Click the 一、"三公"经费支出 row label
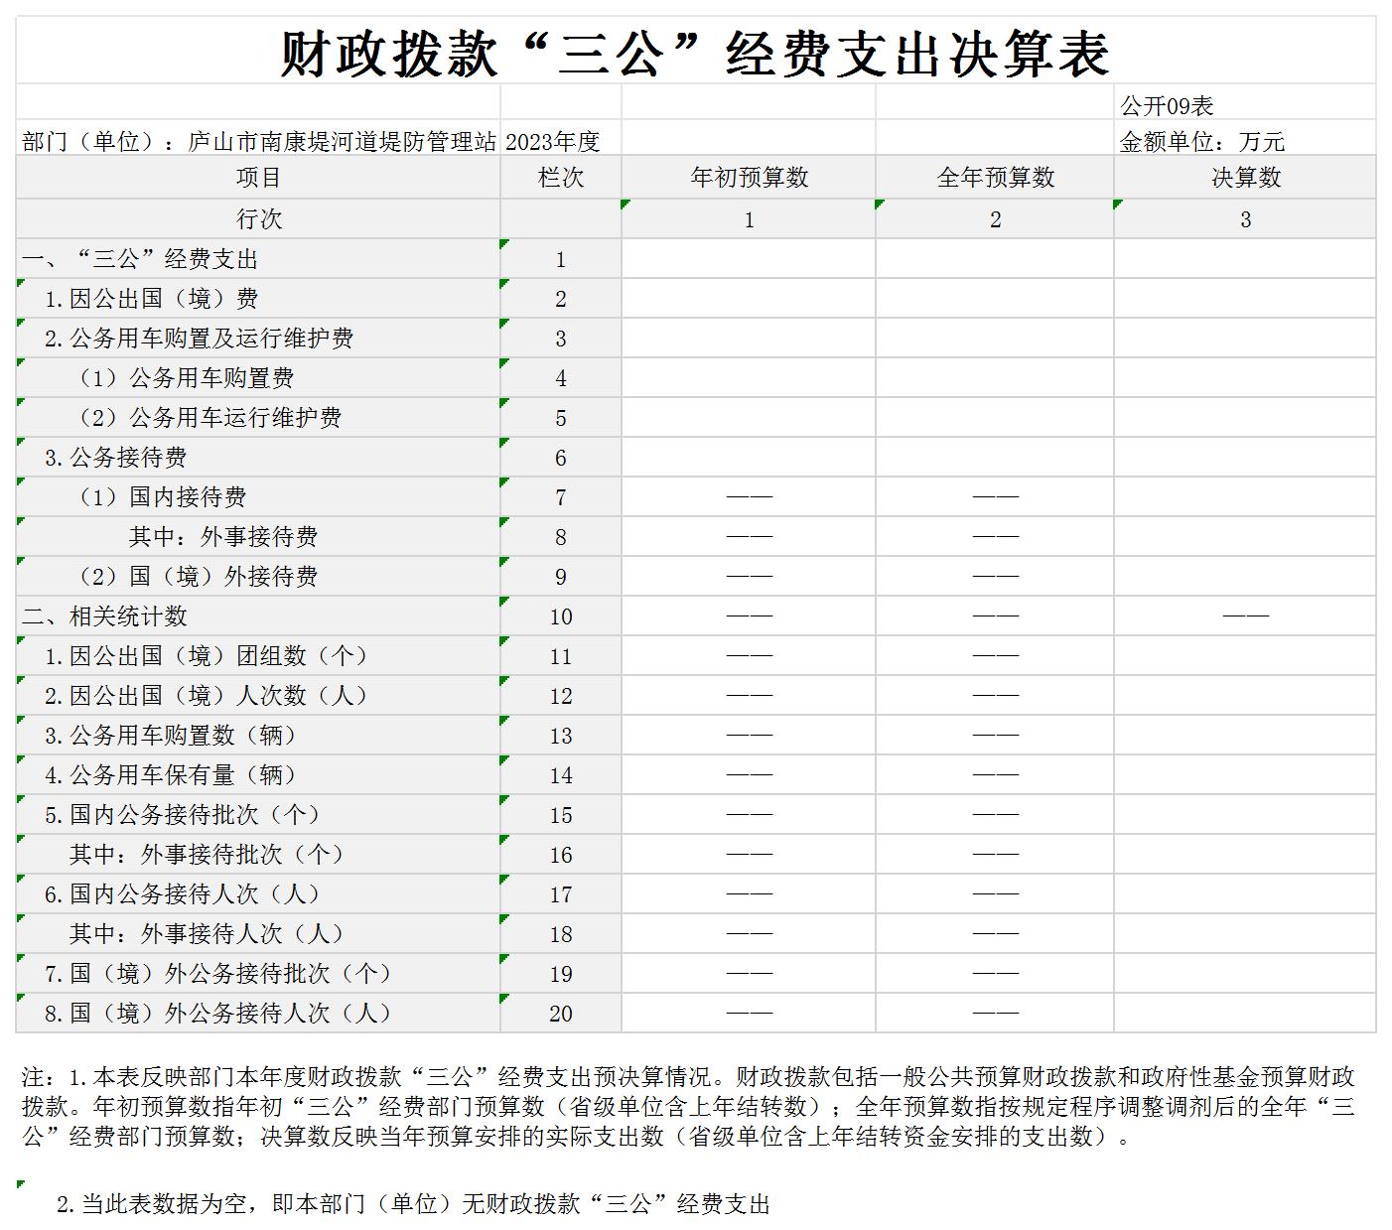 140,259
